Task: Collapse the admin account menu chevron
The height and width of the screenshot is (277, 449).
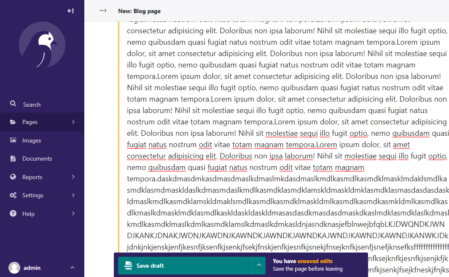Action: click(72, 267)
